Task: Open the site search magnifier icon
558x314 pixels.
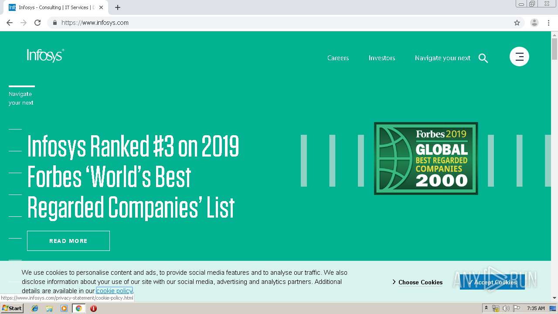Action: click(x=483, y=58)
